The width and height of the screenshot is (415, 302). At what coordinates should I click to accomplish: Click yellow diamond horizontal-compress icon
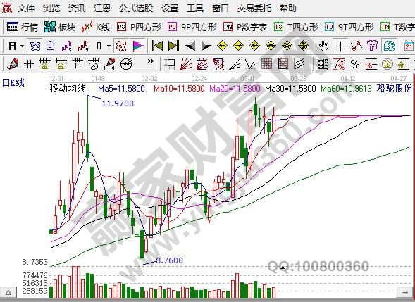click(x=271, y=46)
